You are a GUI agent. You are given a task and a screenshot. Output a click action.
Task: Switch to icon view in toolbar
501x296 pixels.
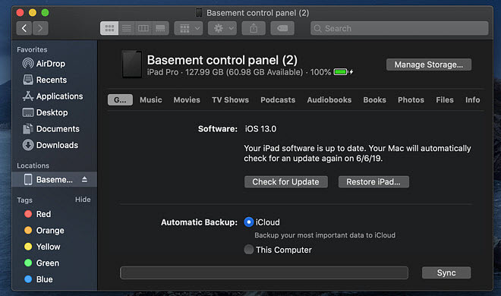coord(109,28)
